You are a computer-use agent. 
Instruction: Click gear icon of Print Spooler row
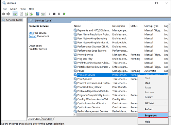[x=75, y=79]
